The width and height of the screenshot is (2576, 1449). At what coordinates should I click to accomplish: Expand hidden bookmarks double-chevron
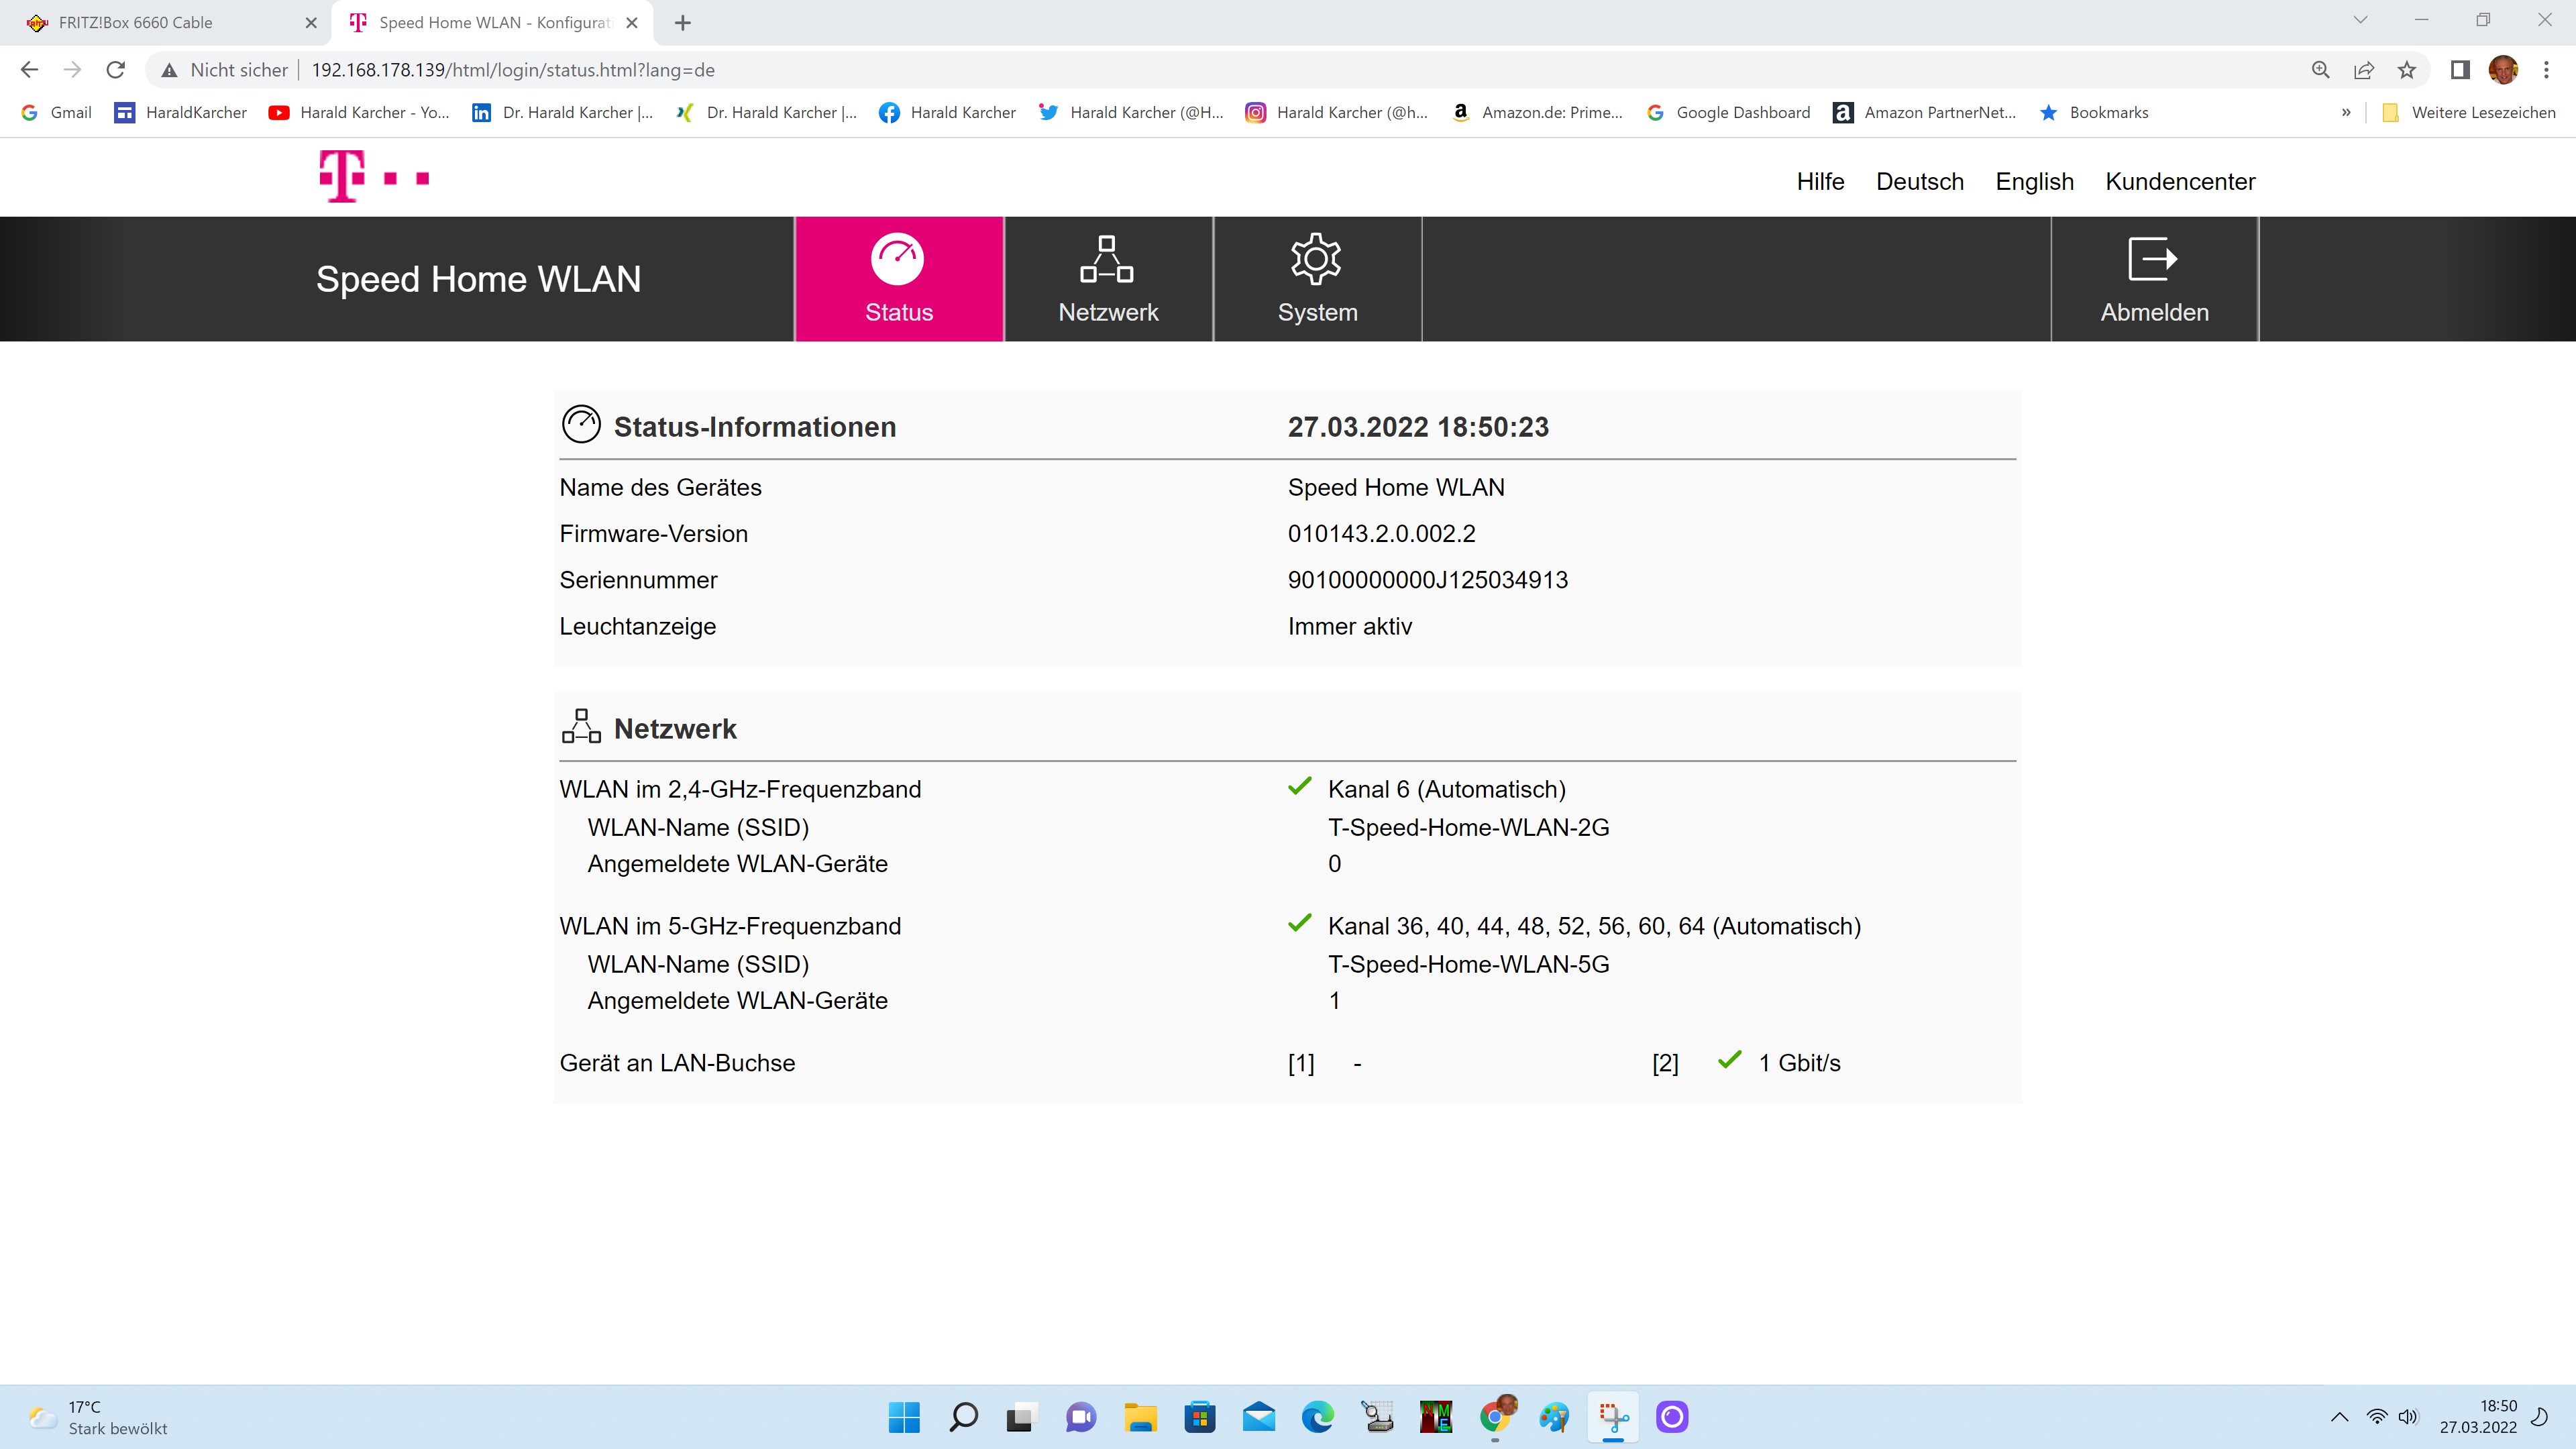click(2346, 113)
